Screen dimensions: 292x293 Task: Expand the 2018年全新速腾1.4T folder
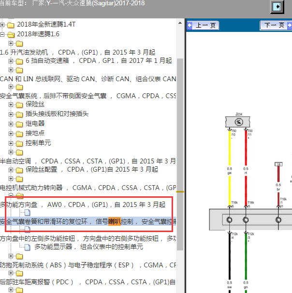(2, 25)
